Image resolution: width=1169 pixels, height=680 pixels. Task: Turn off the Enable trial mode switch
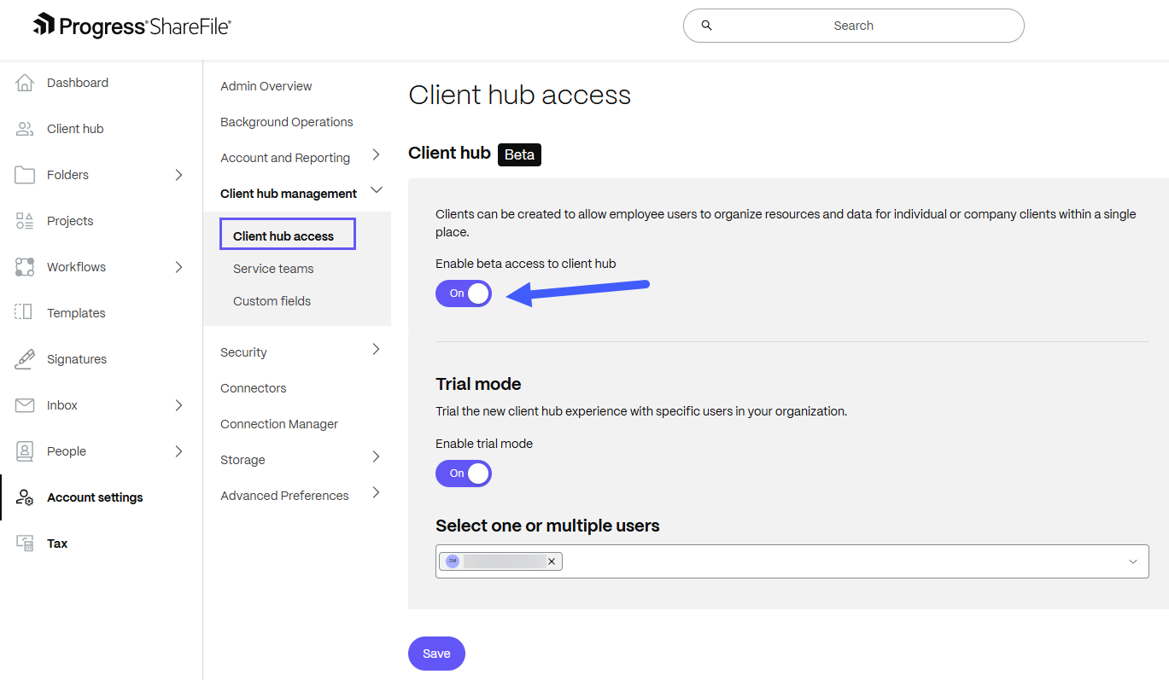tap(464, 474)
